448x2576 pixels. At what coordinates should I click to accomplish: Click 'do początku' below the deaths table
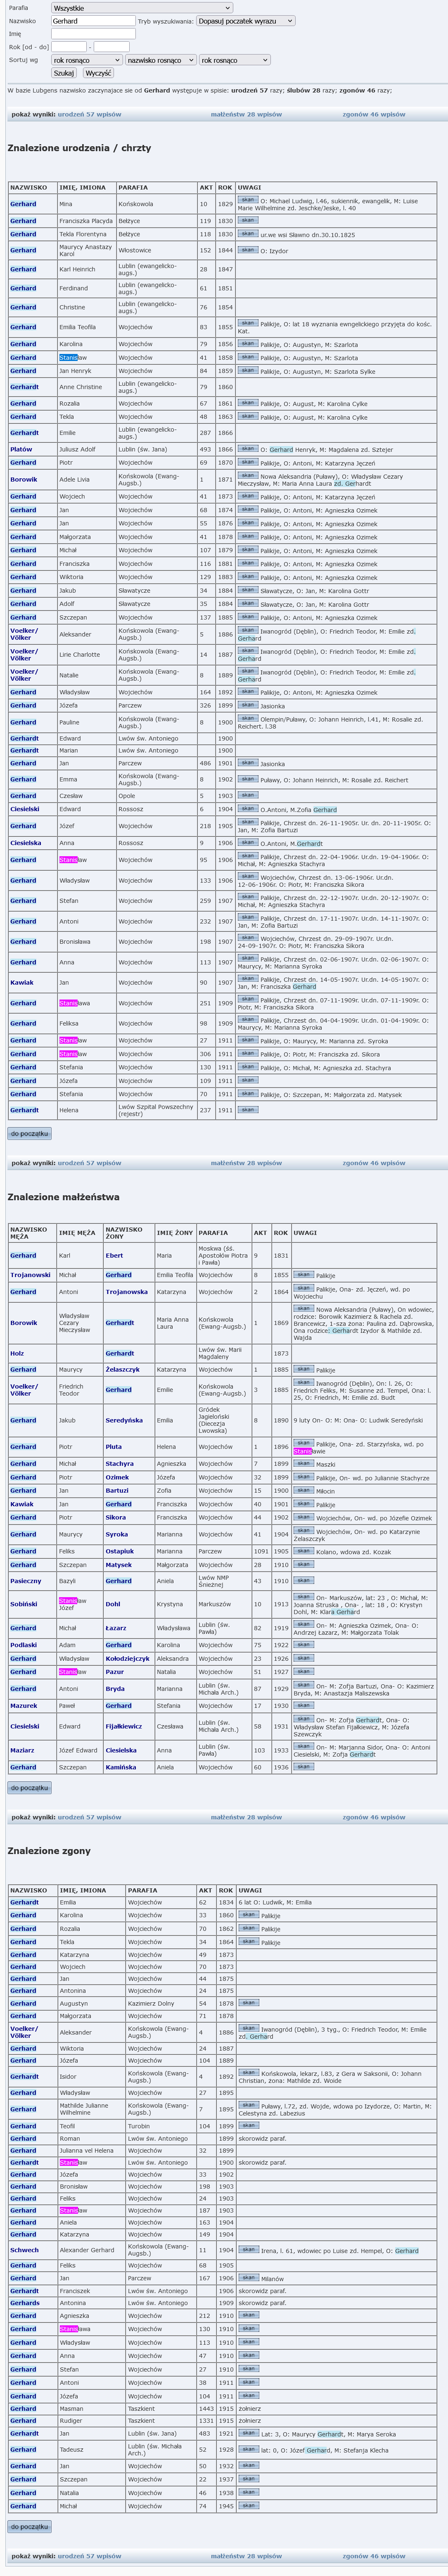(x=29, y=2526)
